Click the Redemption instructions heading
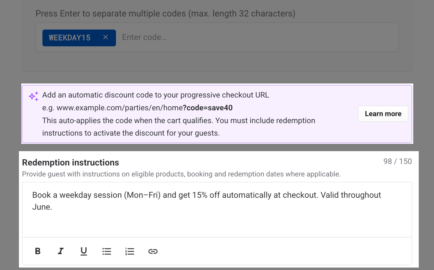The width and height of the screenshot is (434, 270). pyautogui.click(x=71, y=162)
